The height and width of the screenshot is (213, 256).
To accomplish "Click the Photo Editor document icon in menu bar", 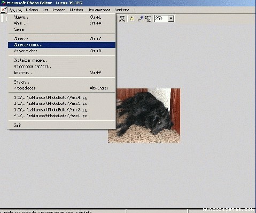I will [x=4, y=10].
